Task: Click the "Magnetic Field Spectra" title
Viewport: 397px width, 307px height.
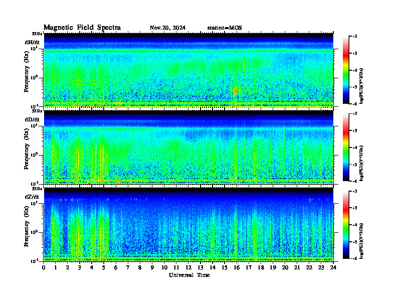Action: [82, 28]
